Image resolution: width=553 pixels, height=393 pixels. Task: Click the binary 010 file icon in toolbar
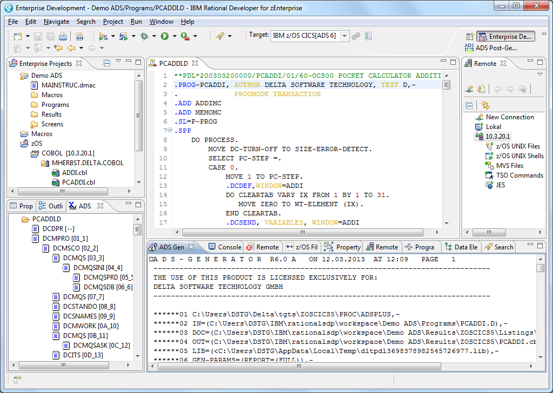[x=80, y=36]
